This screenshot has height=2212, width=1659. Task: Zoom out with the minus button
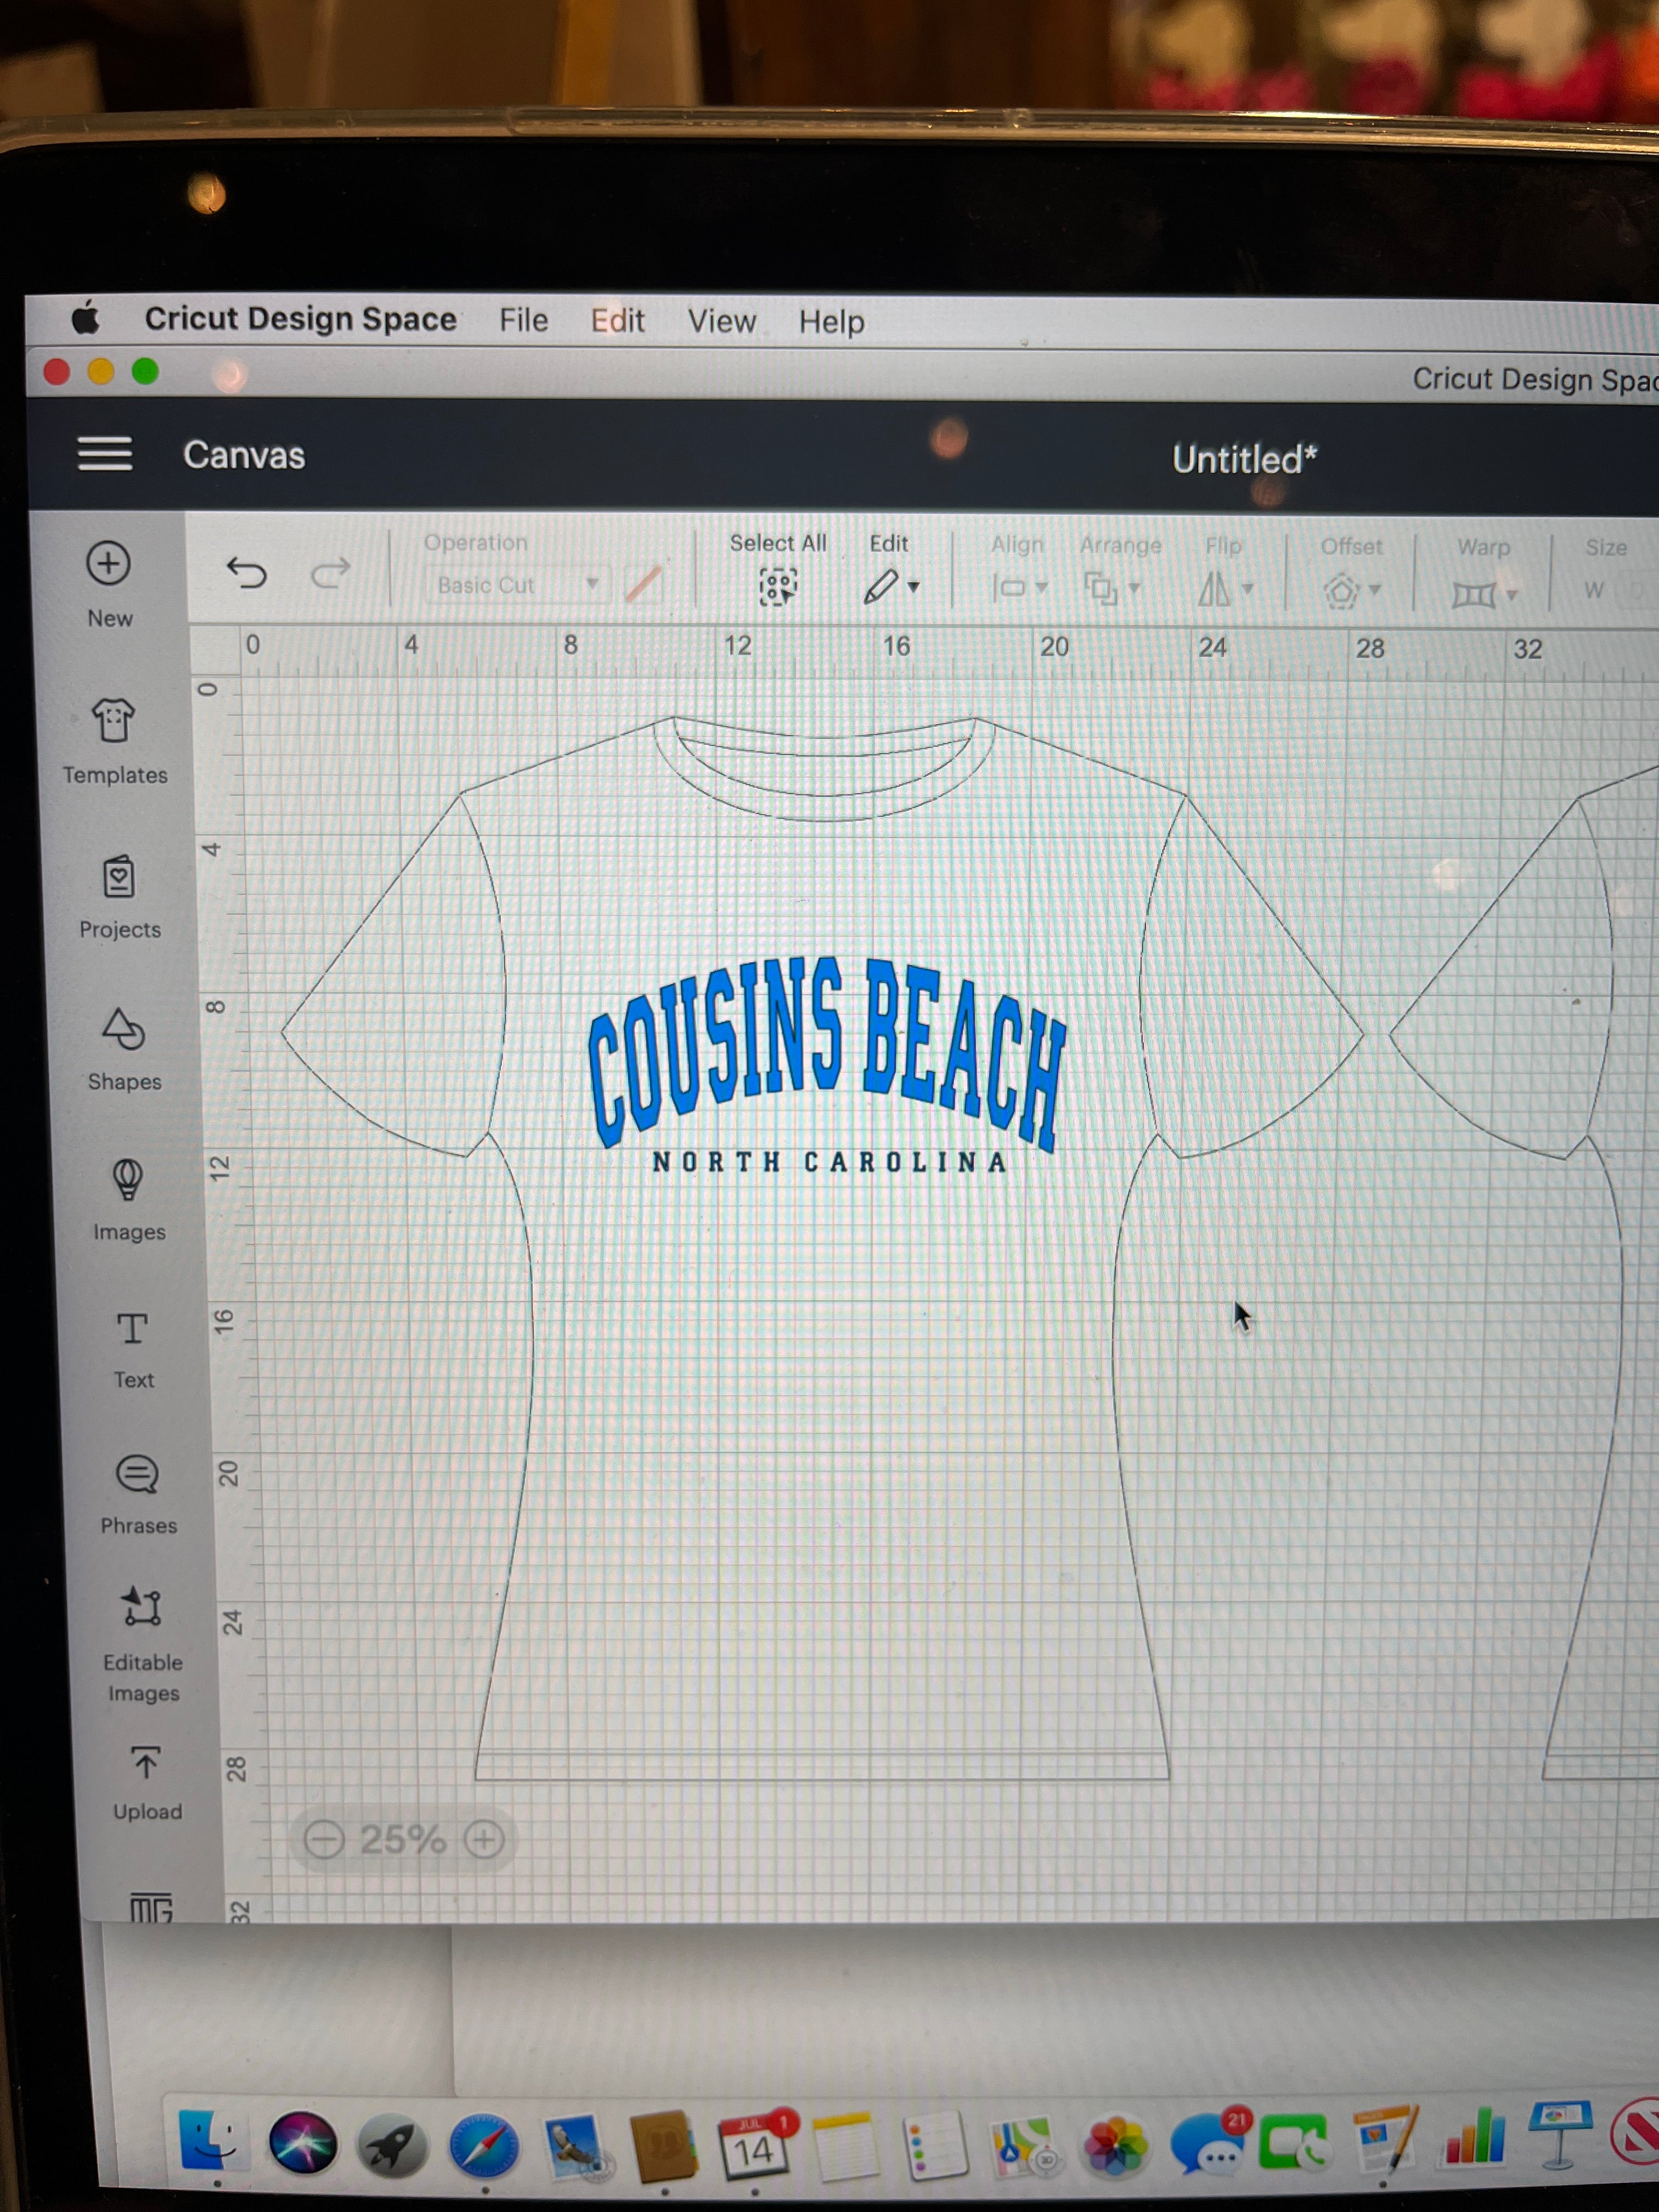[324, 1839]
